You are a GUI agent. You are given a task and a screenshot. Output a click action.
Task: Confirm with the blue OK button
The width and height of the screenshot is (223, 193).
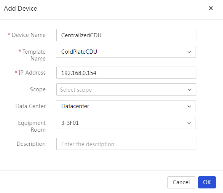tap(207, 182)
